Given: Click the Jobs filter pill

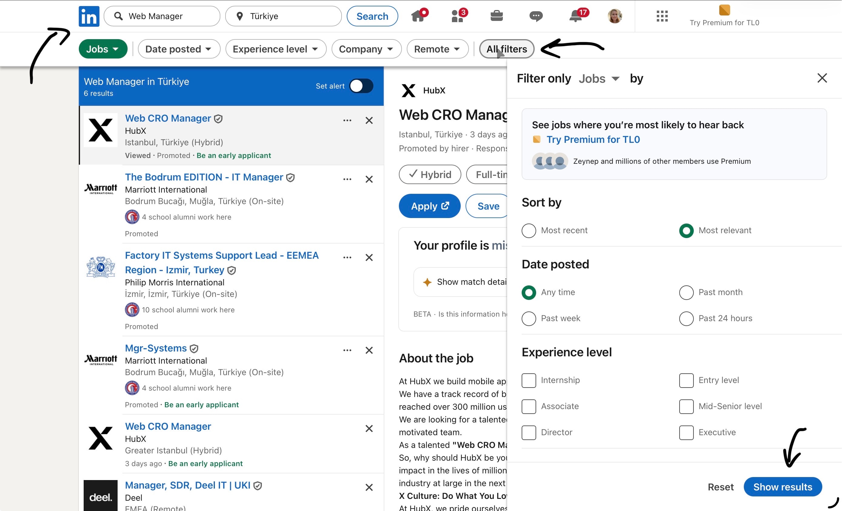Looking at the screenshot, I should [x=102, y=49].
